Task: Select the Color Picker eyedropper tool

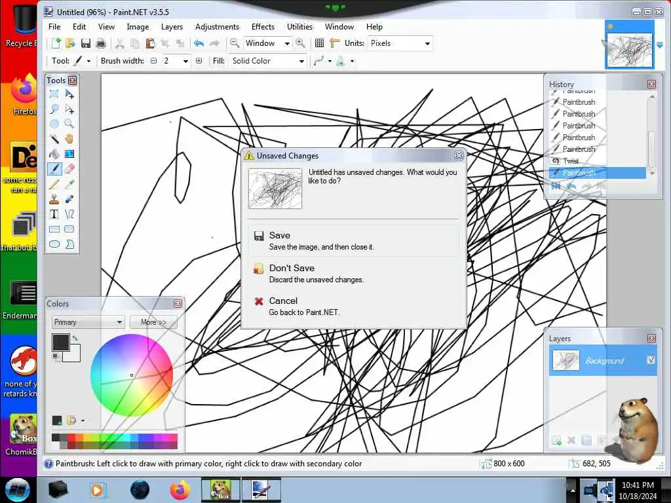Action: [x=69, y=184]
